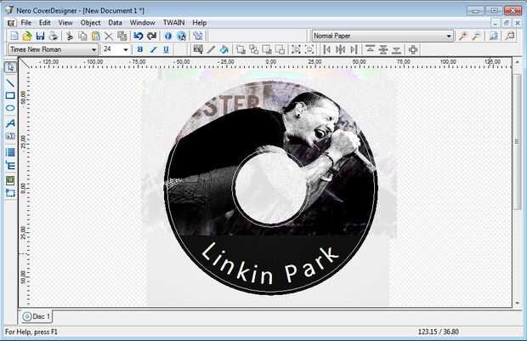Open the Data menu

point(115,23)
